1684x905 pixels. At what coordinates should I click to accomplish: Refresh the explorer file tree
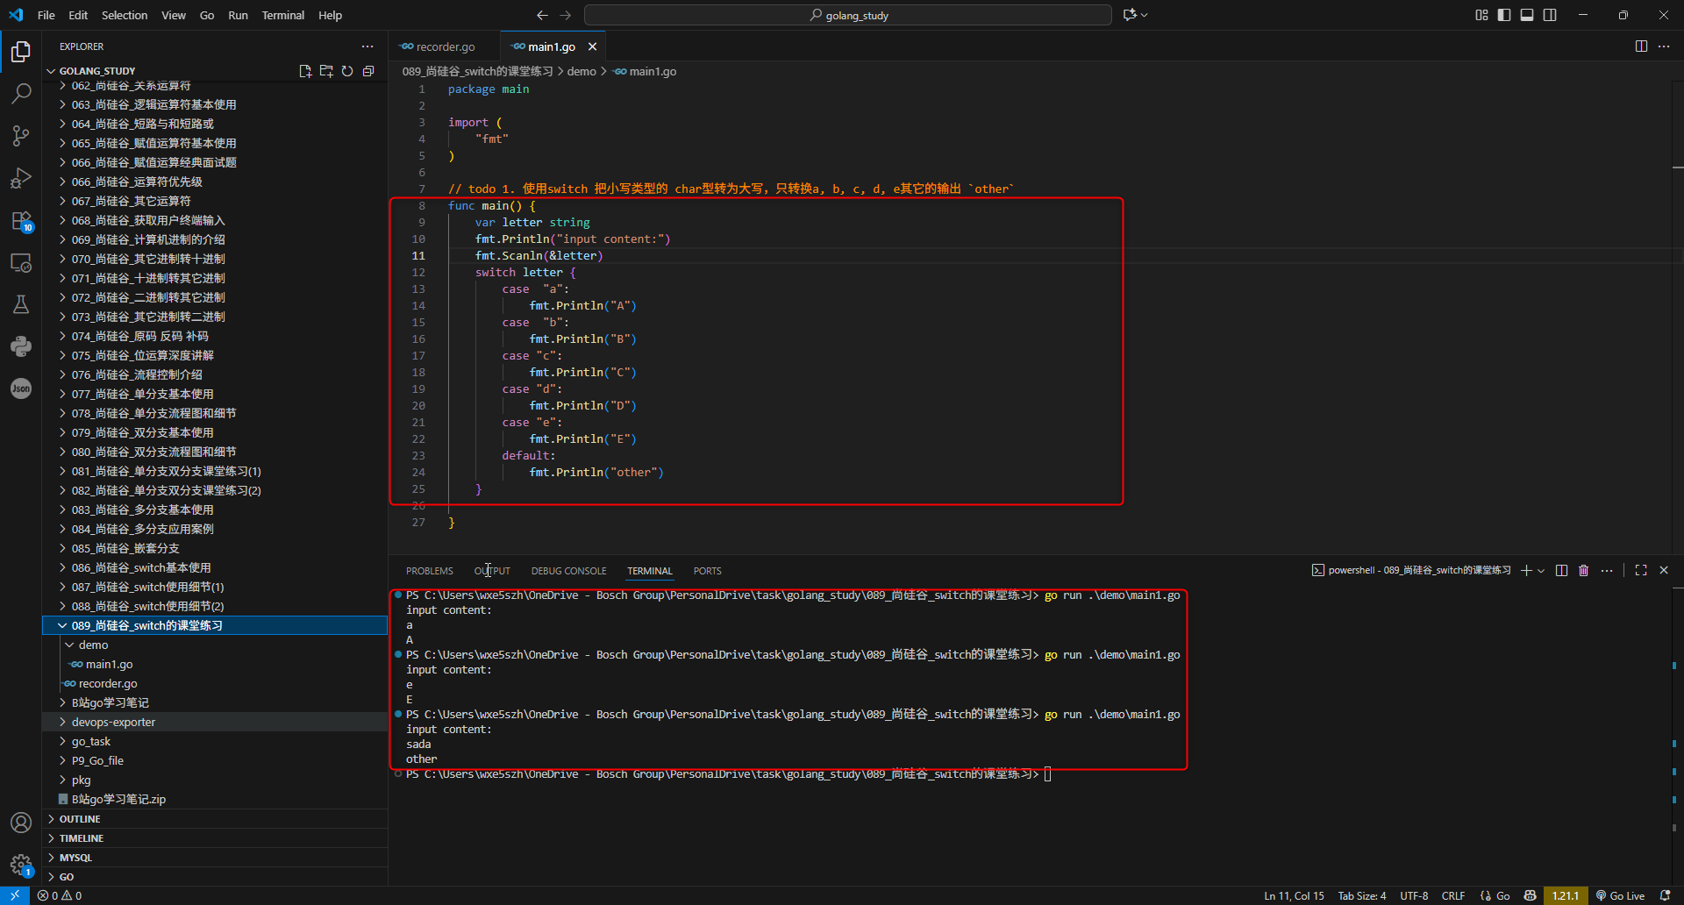point(347,71)
